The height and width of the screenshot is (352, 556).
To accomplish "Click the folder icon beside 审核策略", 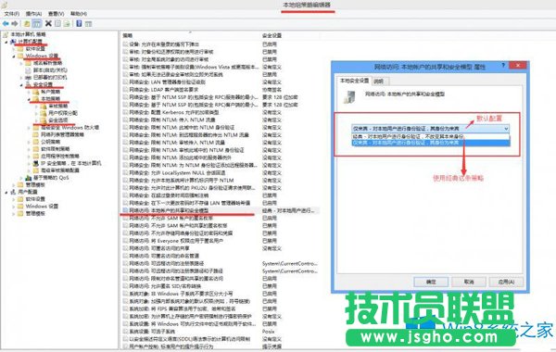I will (x=44, y=106).
